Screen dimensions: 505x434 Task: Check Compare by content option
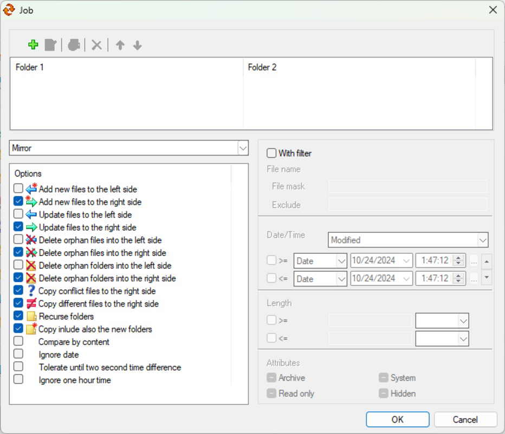[x=18, y=341]
